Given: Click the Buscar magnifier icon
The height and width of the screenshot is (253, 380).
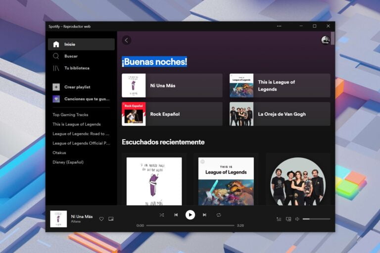Looking at the screenshot, I should pyautogui.click(x=56, y=56).
